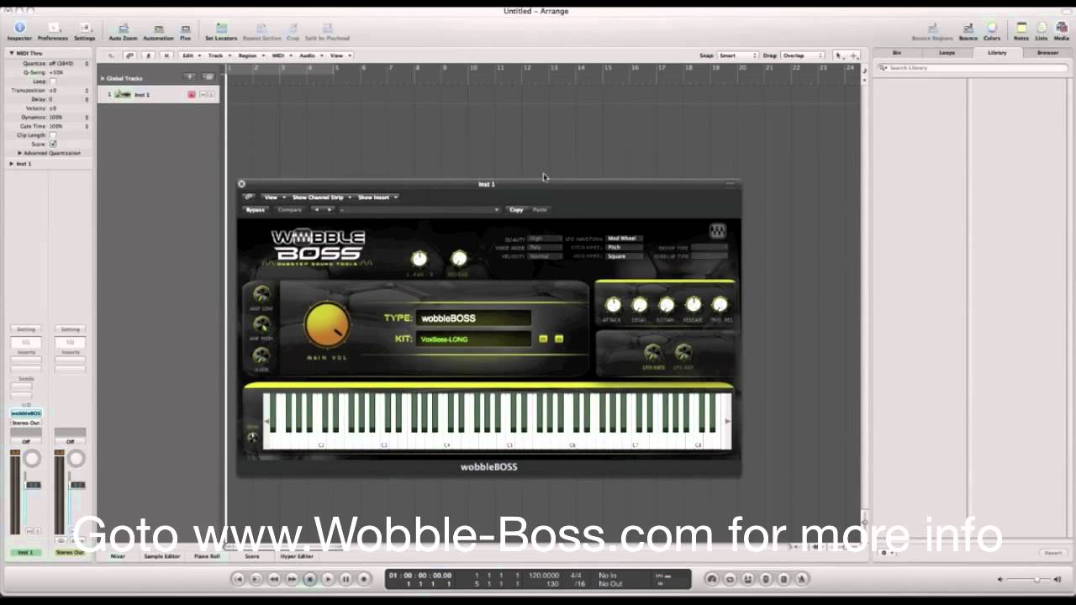The image size is (1076, 605).
Task: Click the KIT display showing VoxBoss-LONG
Action: [475, 339]
